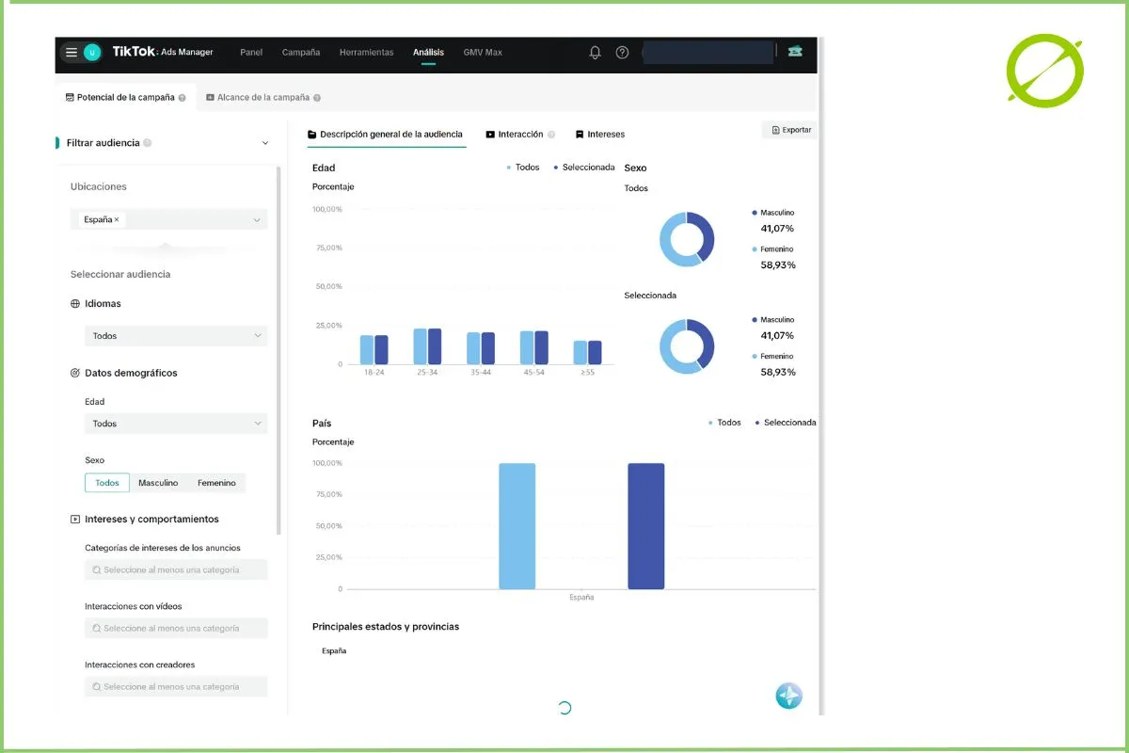Click the graduation cap icon in header

point(796,52)
